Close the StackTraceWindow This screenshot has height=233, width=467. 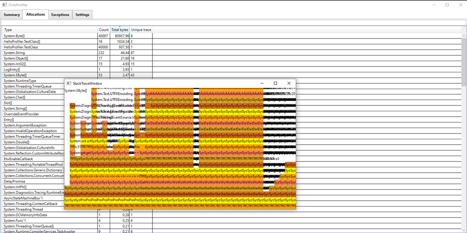(289, 83)
